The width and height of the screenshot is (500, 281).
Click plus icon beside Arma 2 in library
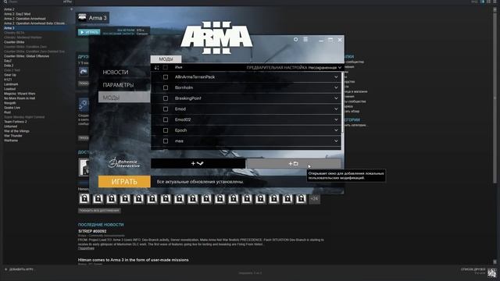coord(71,9)
